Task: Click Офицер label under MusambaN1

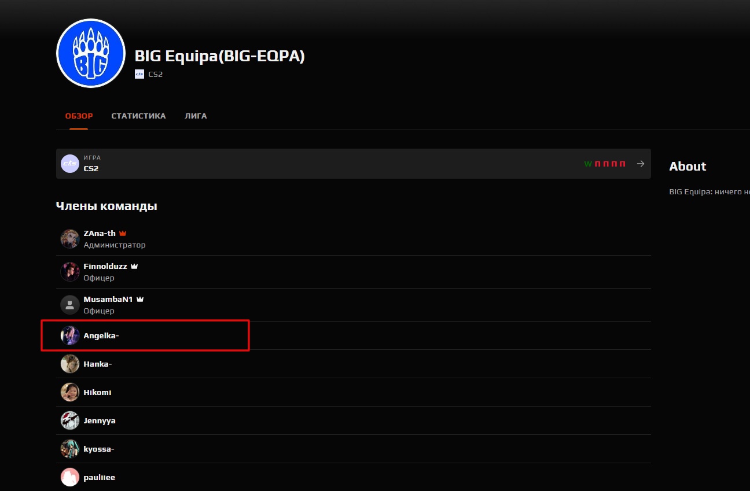Action: (99, 311)
